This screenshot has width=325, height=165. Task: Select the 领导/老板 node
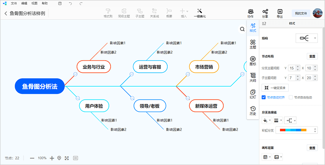click(x=149, y=106)
